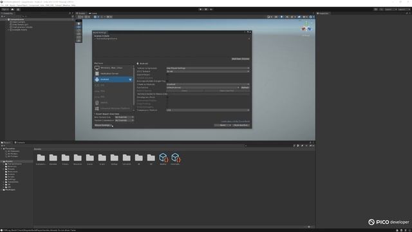The width and height of the screenshot is (412, 232).
Task: Select the Rect tool in the Scene overlay
Action: (x=79, y=37)
